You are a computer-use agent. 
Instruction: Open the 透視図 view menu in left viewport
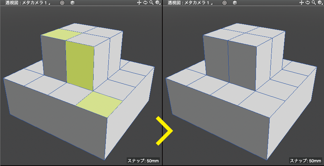coord(12,3)
